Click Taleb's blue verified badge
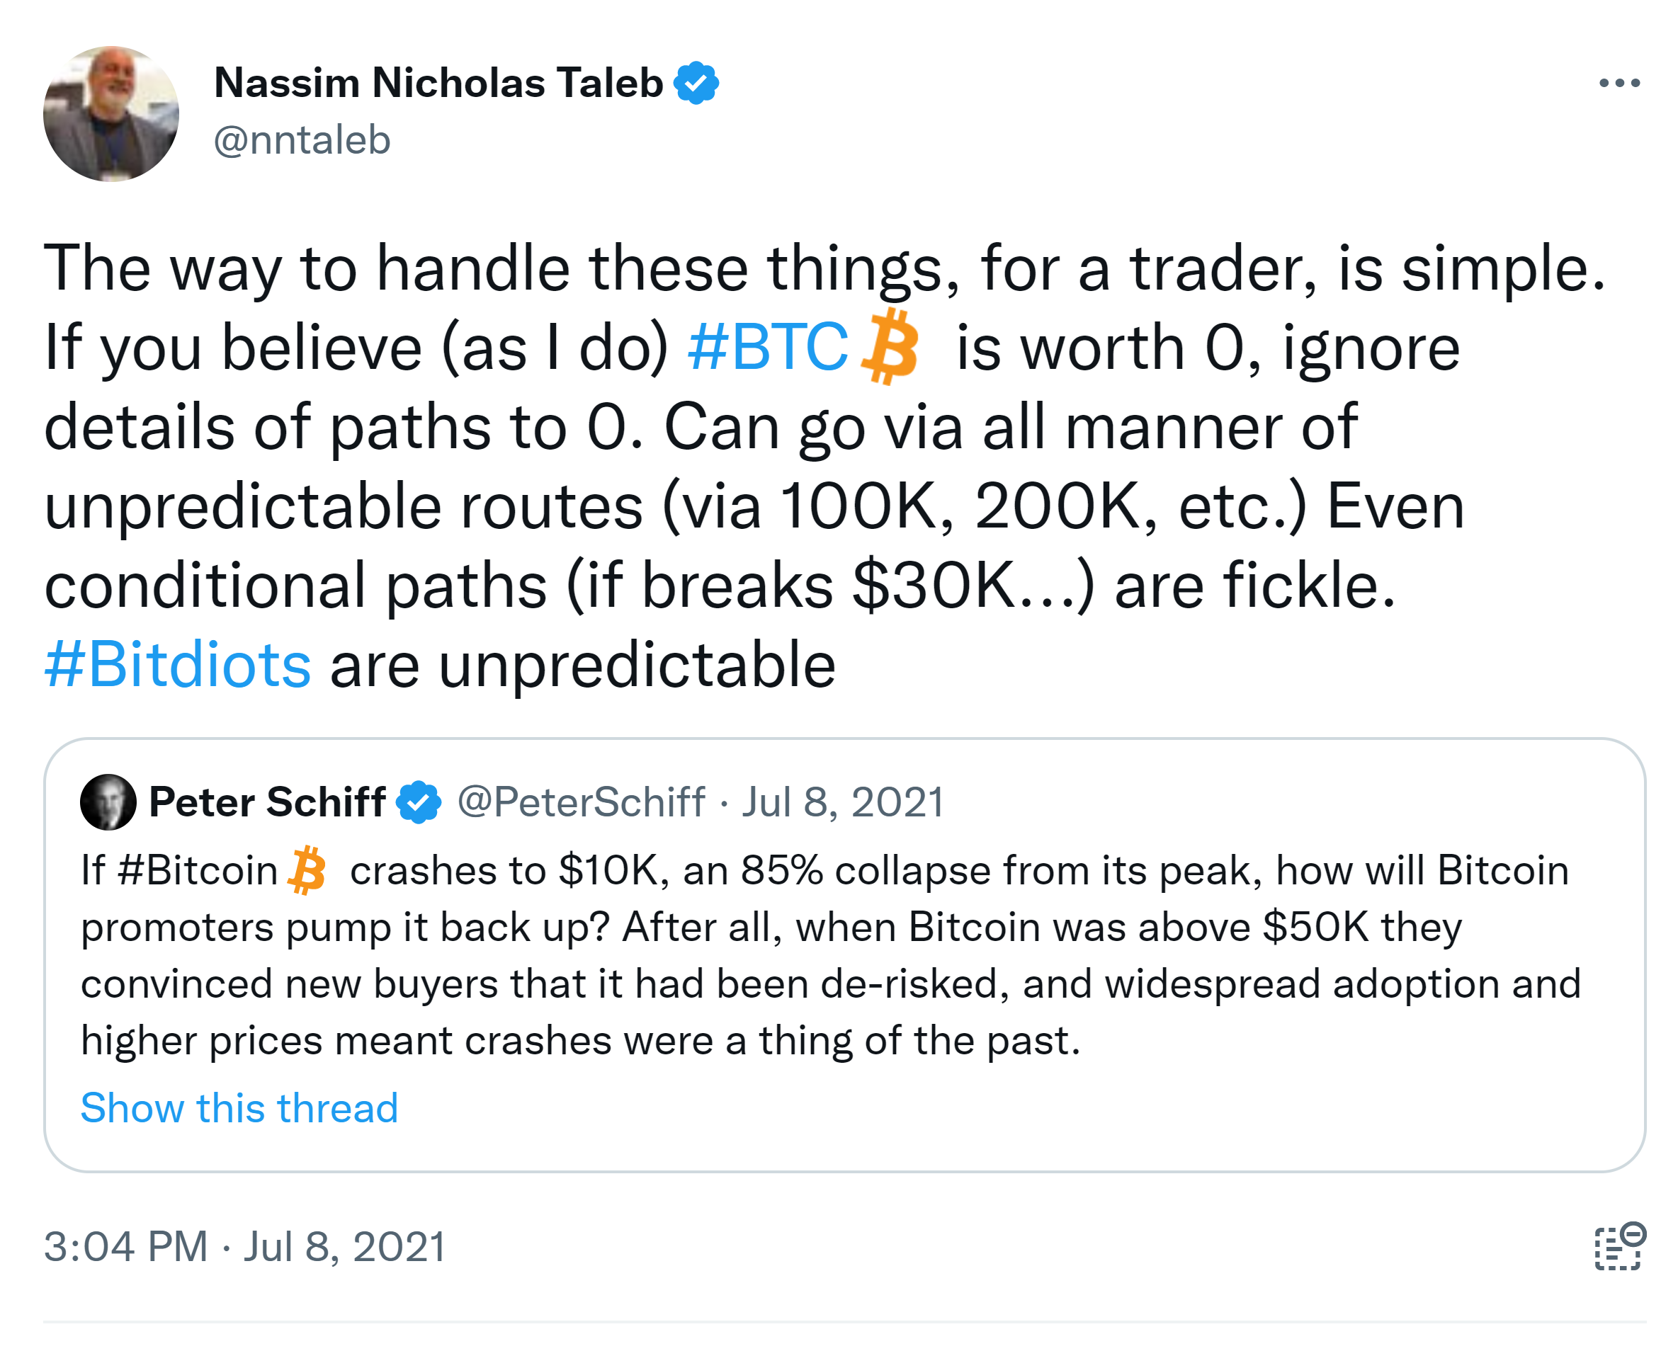This screenshot has width=1678, height=1351. (696, 83)
